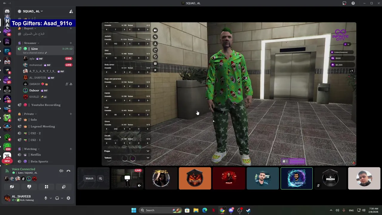Open activities launcher button

[47, 187]
